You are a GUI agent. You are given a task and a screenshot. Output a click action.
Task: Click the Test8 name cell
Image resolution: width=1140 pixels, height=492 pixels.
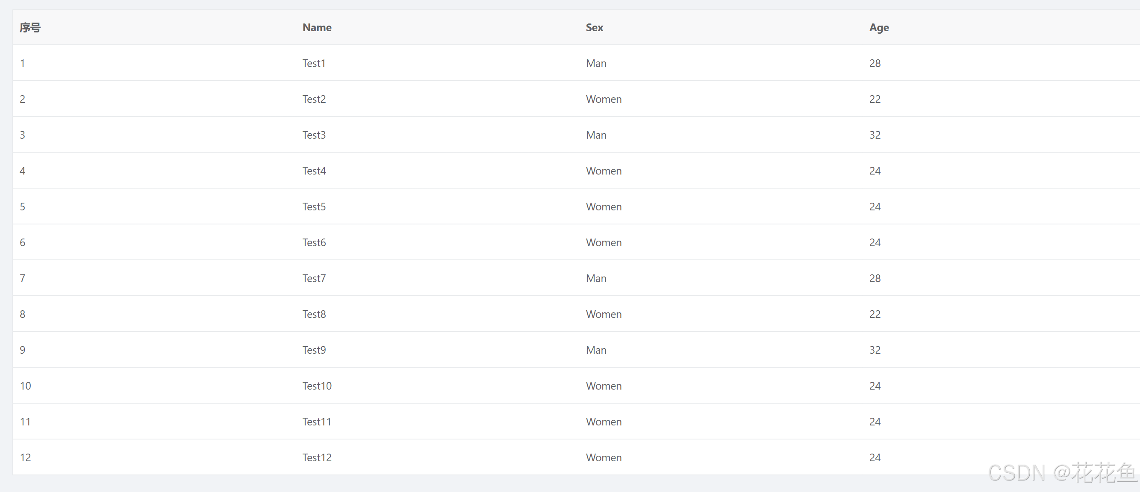(314, 314)
